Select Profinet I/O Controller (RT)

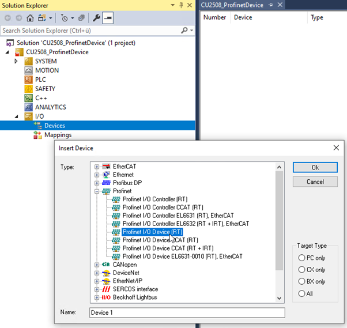click(155, 199)
